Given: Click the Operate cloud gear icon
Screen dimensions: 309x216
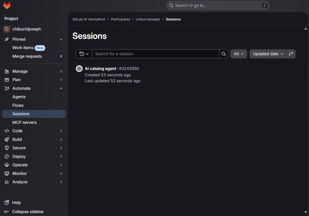Looking at the screenshot, I should pos(7,165).
